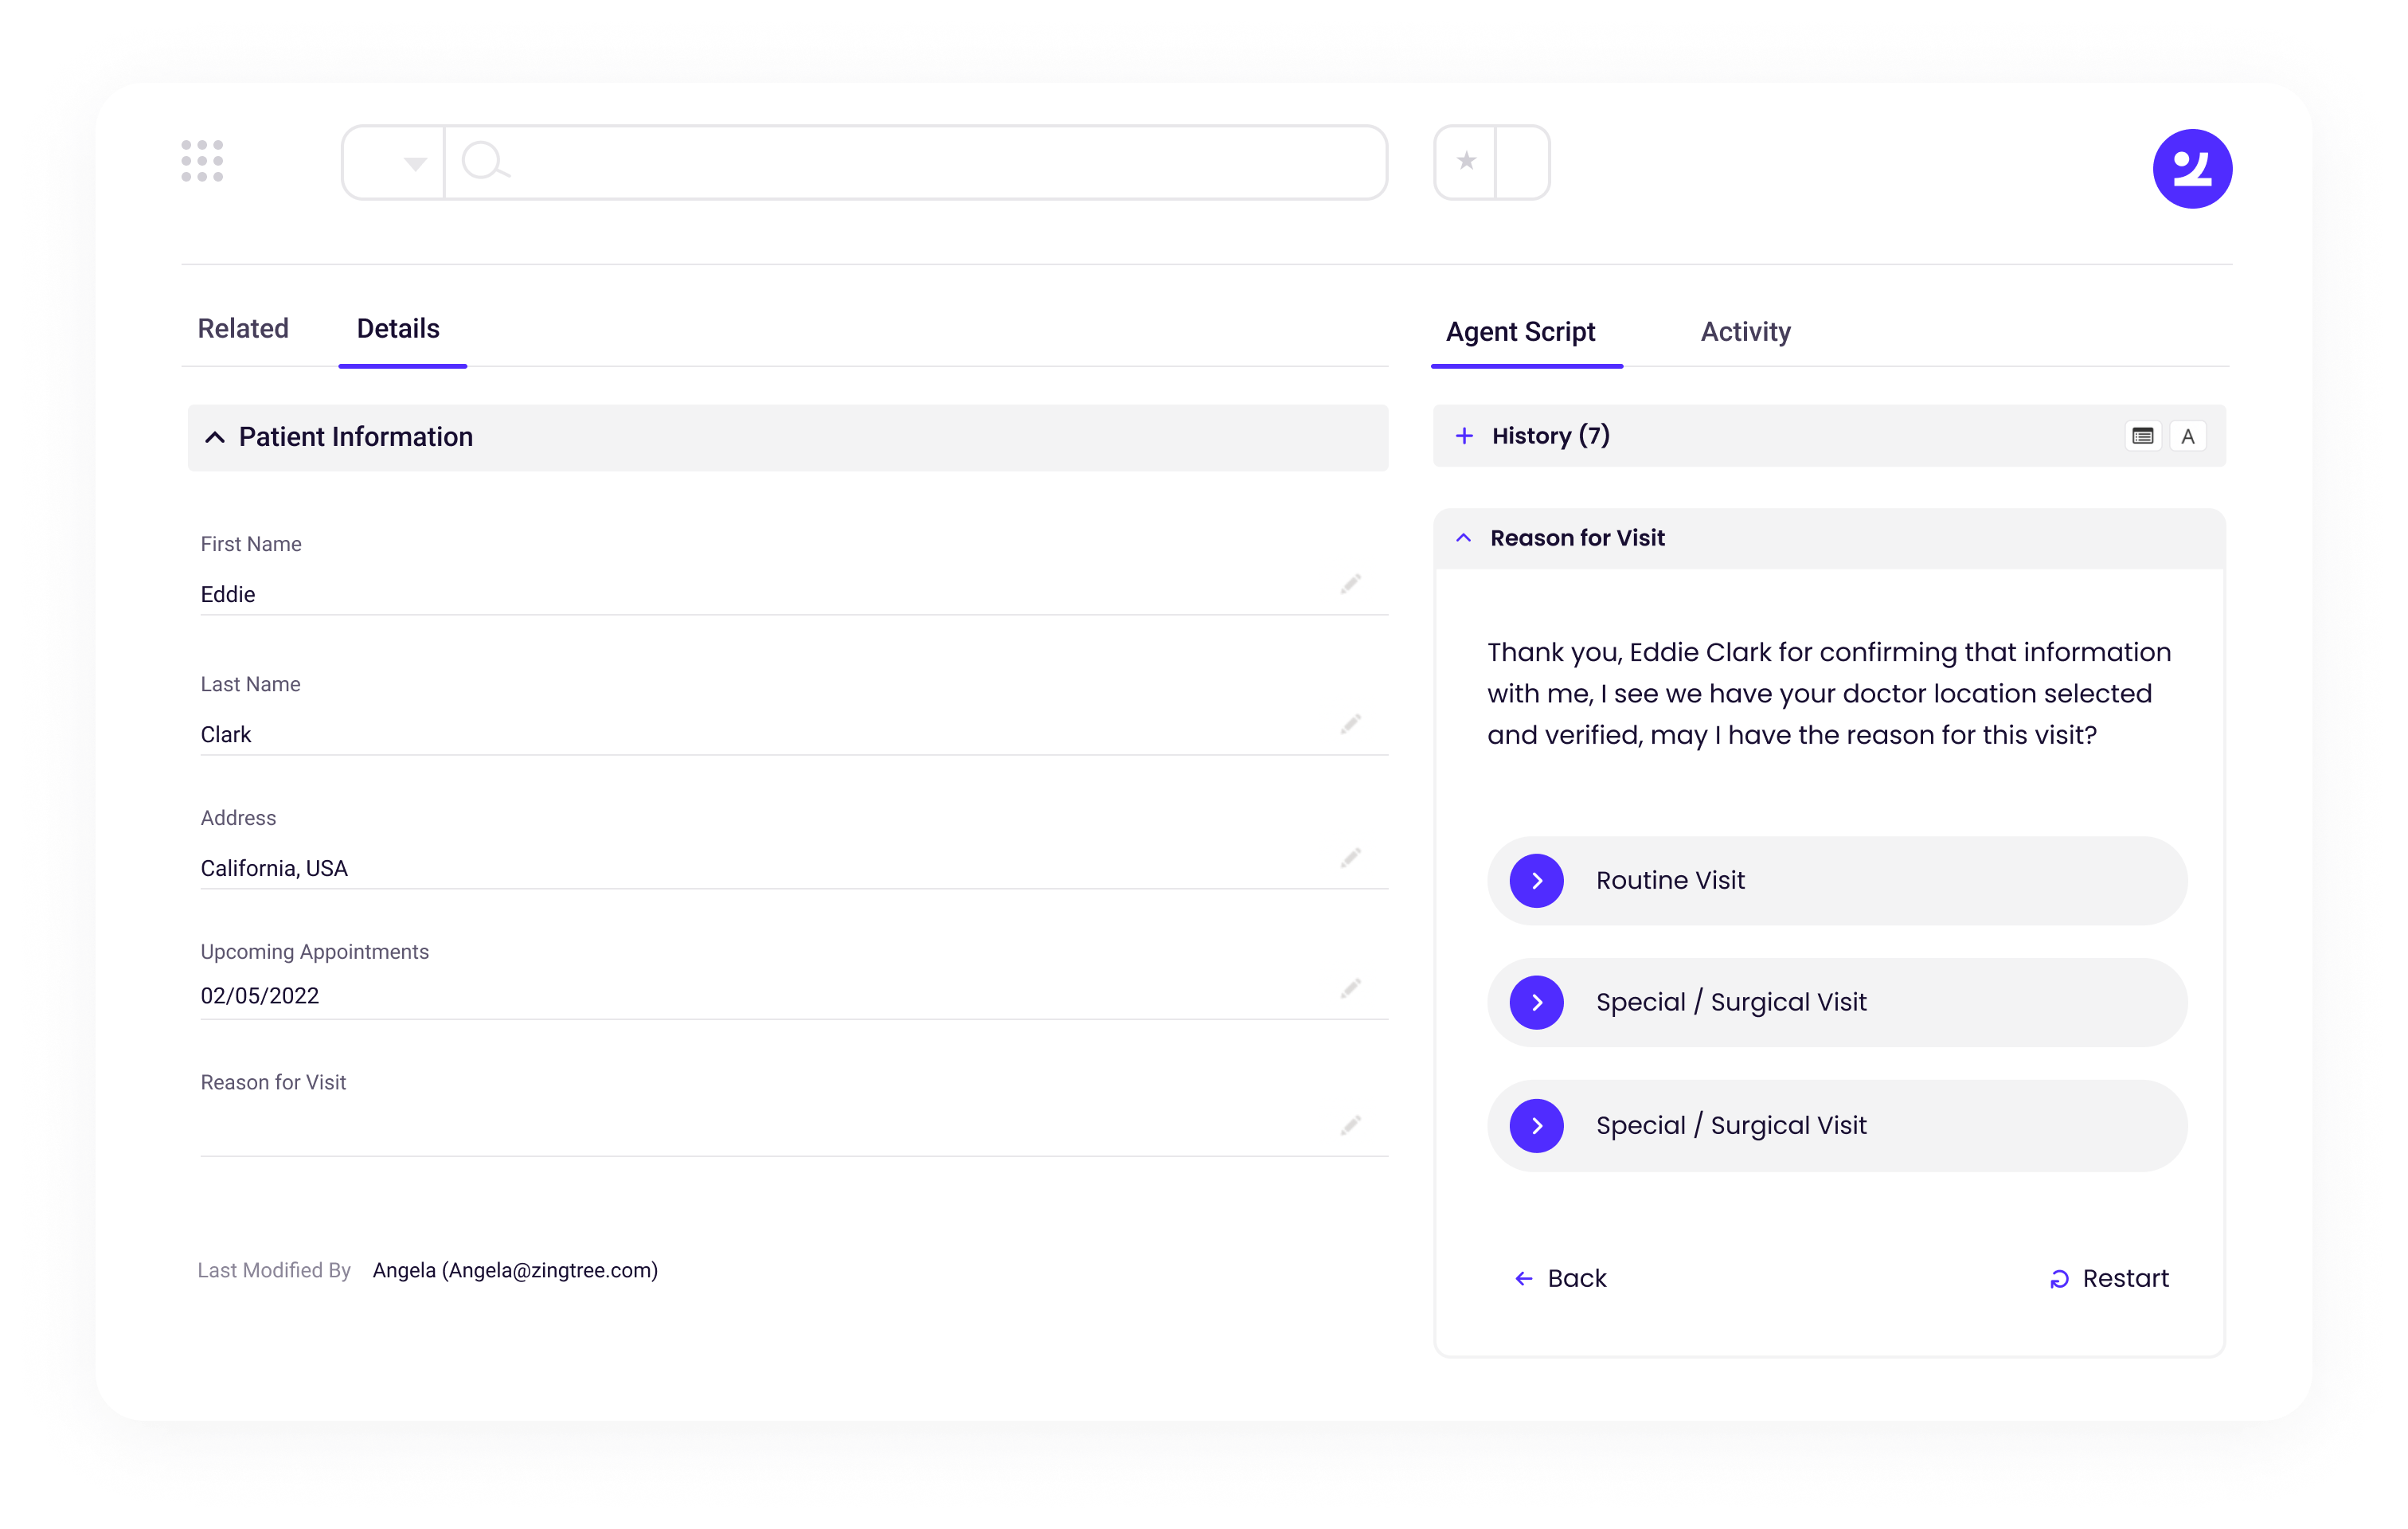Viewport: 2408px width, 1529px height.
Task: Edit the Address pencil icon
Action: (1350, 858)
